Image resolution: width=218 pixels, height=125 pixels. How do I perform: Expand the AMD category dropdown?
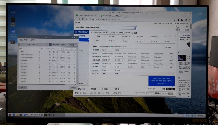(98, 41)
